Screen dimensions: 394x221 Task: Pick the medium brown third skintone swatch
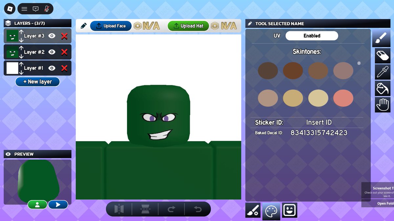click(x=318, y=70)
